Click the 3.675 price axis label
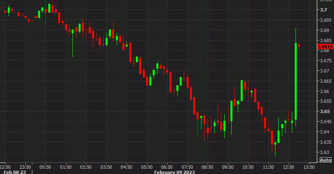334x174 pixels. (x=325, y=61)
